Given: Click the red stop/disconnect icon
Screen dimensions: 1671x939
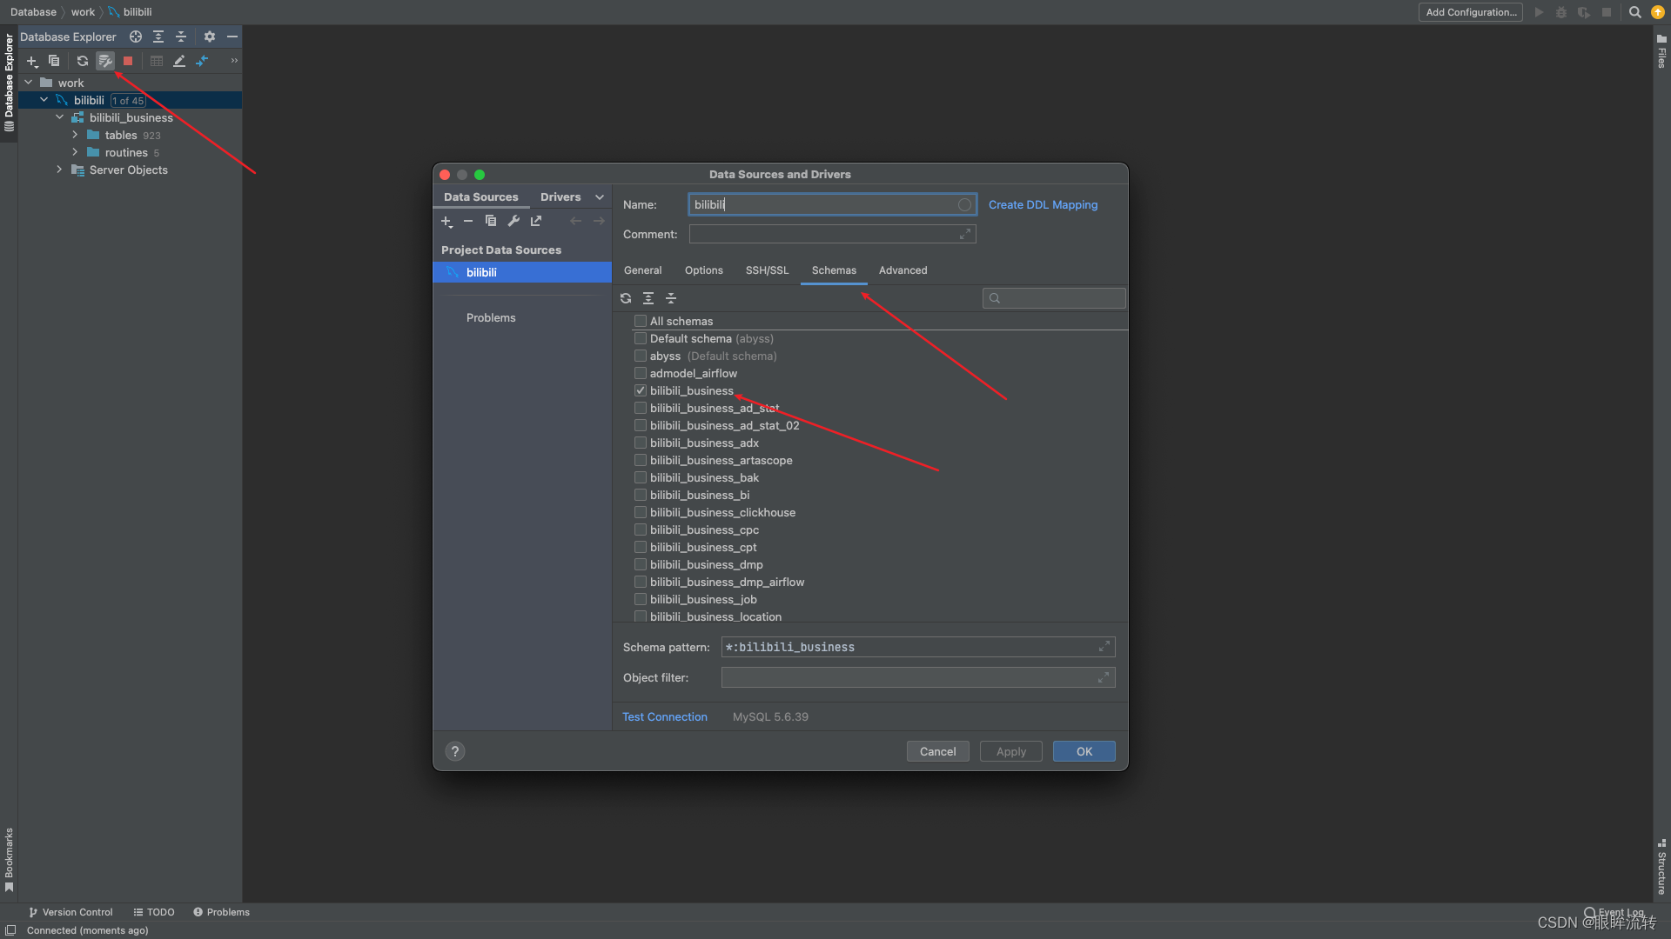Looking at the screenshot, I should coord(128,61).
